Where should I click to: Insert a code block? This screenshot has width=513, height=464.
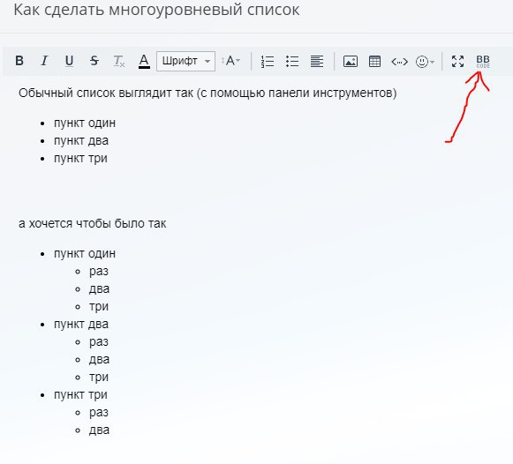(x=399, y=62)
